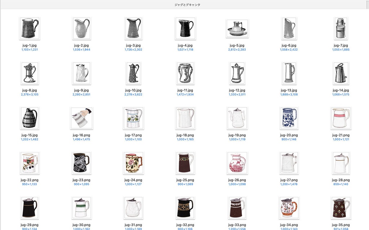The height and width of the screenshot is (230, 369).
Task: Select the jug-1.jpg thumbnail
Action: click(x=30, y=28)
